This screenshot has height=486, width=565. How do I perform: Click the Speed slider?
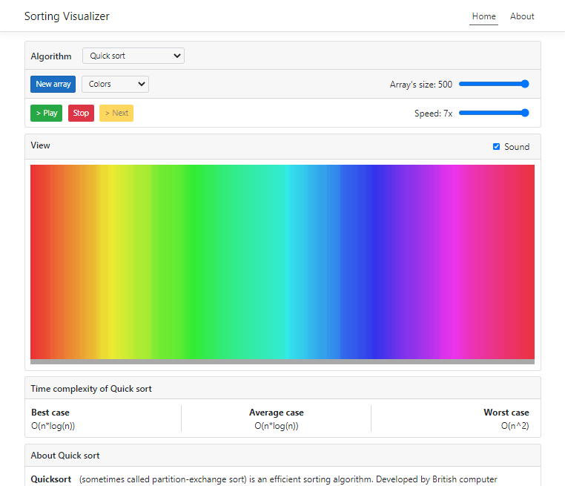point(494,113)
